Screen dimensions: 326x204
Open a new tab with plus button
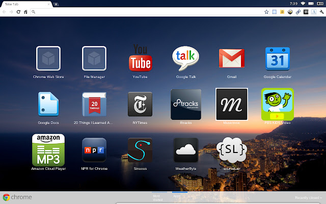coord(56,4)
